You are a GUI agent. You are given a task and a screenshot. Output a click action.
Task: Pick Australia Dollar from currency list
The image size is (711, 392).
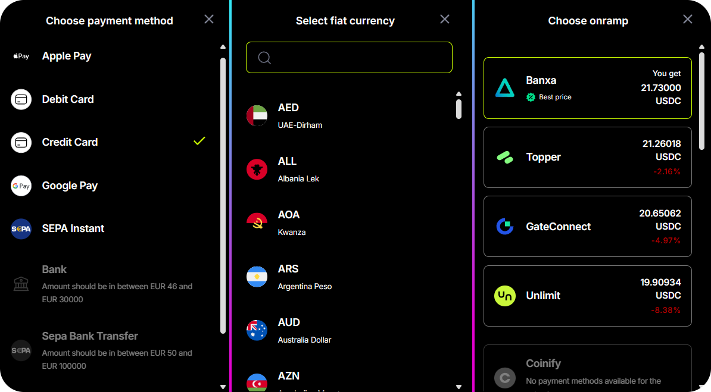[x=305, y=330]
